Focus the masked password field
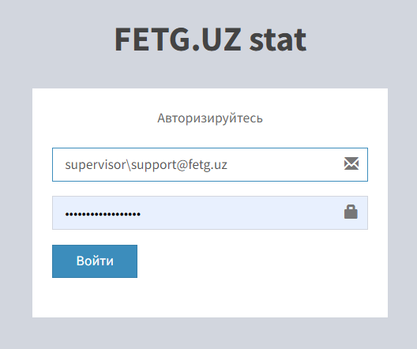 [x=210, y=212]
